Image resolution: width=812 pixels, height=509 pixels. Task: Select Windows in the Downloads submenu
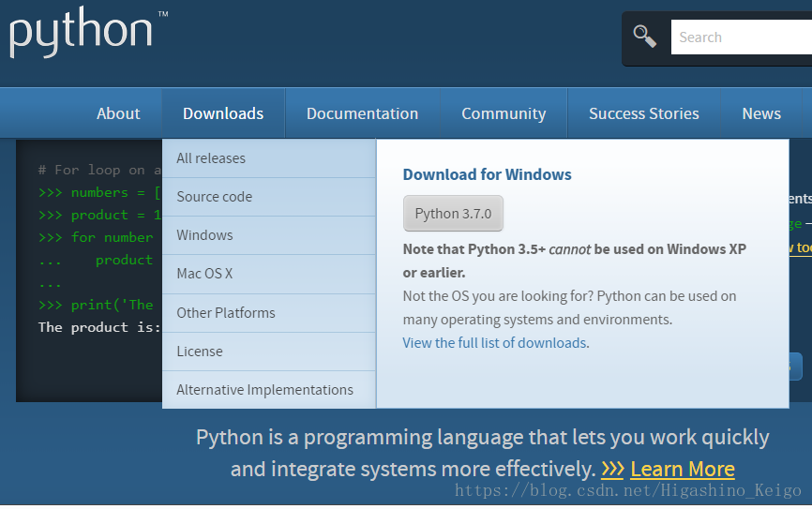click(x=269, y=235)
